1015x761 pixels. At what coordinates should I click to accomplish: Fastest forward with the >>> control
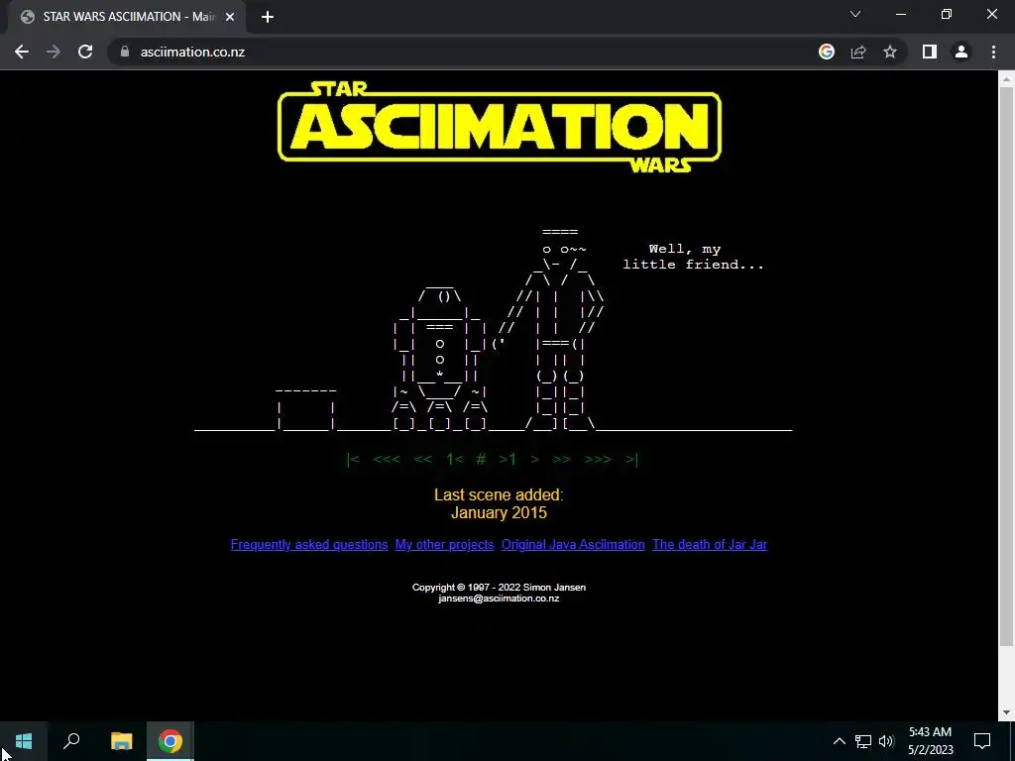598,460
